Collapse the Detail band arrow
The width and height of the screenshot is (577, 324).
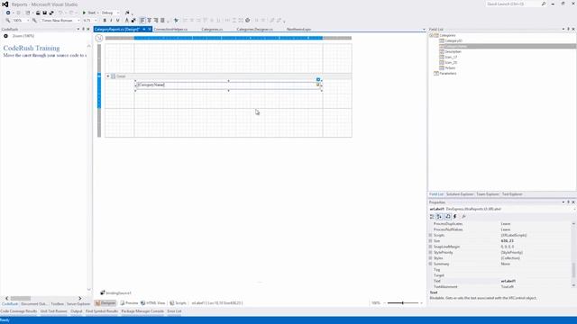pos(108,76)
